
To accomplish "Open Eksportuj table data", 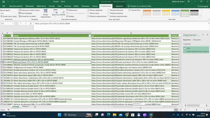I will pyautogui.click(x=55, y=13).
